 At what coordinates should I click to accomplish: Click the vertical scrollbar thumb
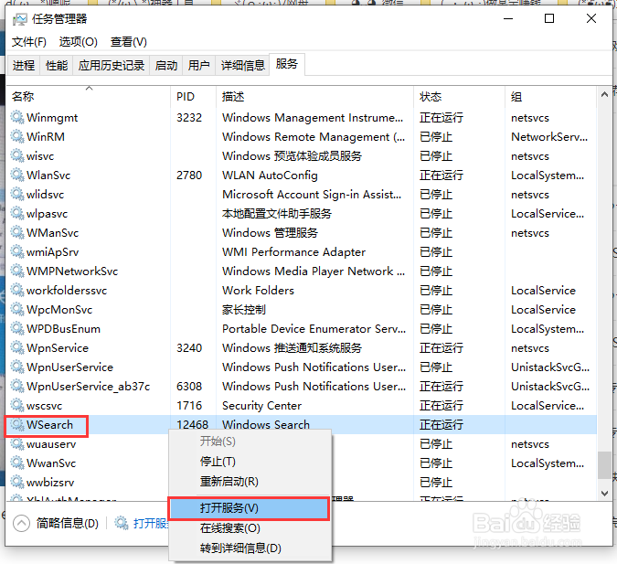tap(604, 464)
